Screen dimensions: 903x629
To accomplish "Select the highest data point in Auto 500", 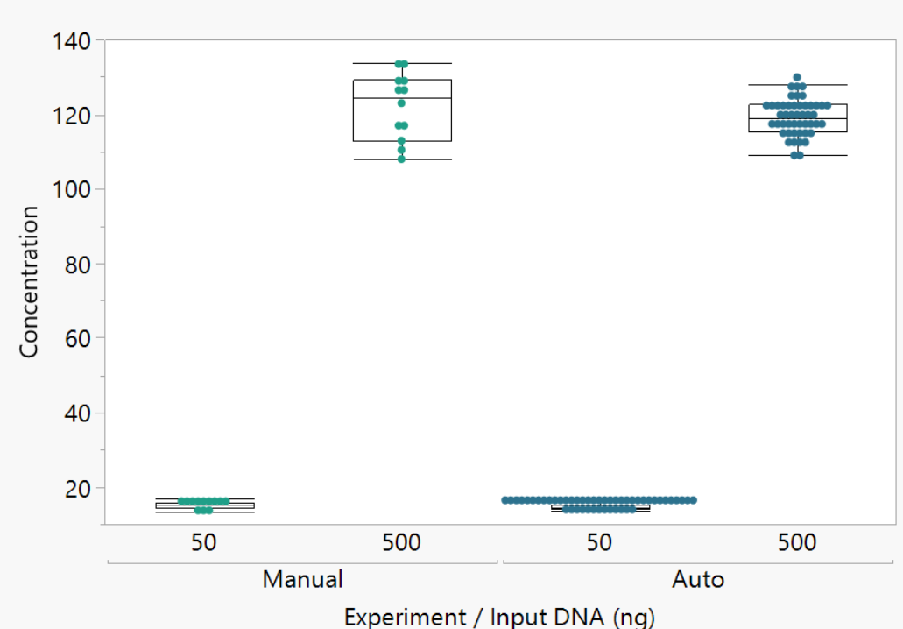I will (797, 78).
